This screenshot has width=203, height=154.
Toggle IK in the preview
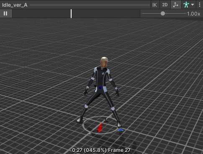[154, 5]
